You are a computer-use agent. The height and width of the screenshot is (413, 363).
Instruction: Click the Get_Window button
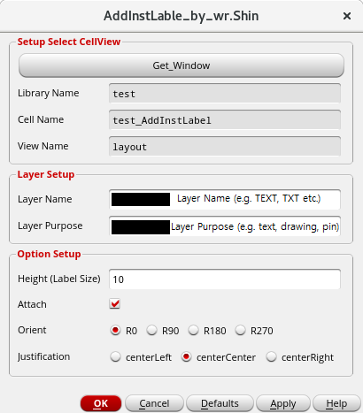click(181, 65)
